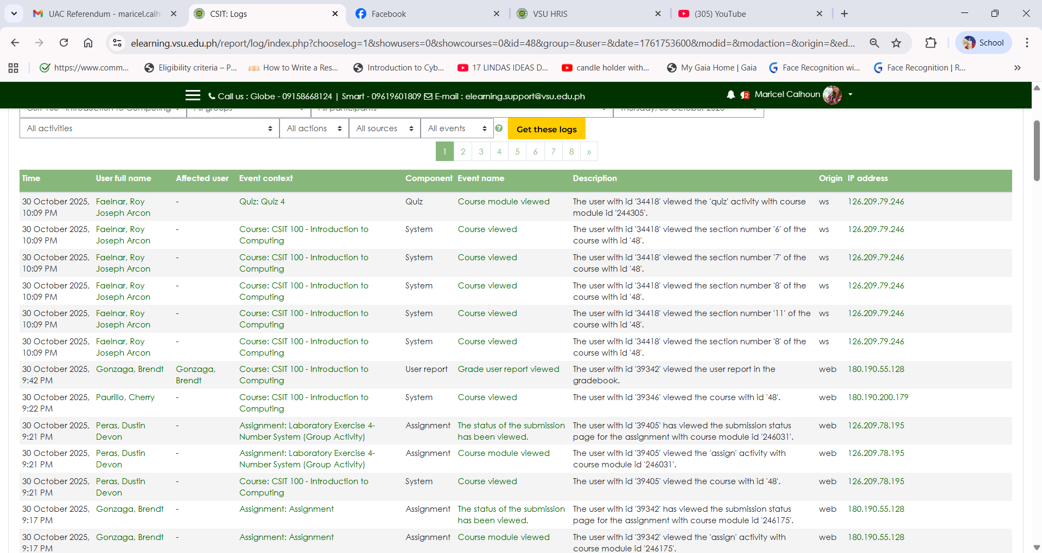Click the notification bell icon
Image resolution: width=1042 pixels, height=553 pixels.
coord(730,95)
